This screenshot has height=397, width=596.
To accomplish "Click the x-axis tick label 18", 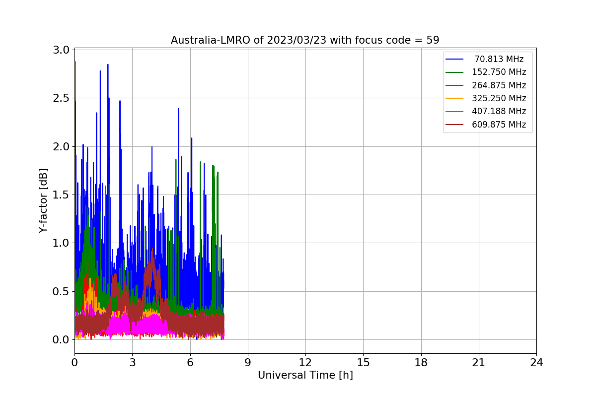I will click(421, 362).
